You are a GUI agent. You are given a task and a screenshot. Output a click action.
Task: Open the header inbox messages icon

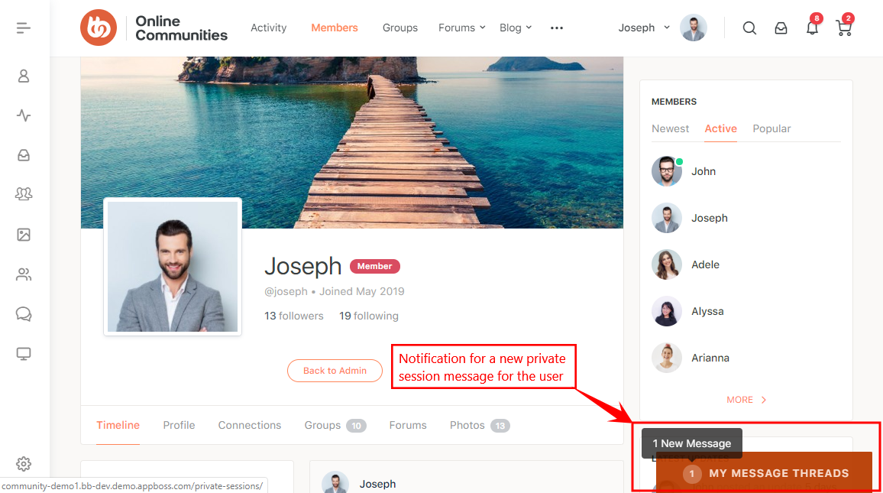[781, 28]
